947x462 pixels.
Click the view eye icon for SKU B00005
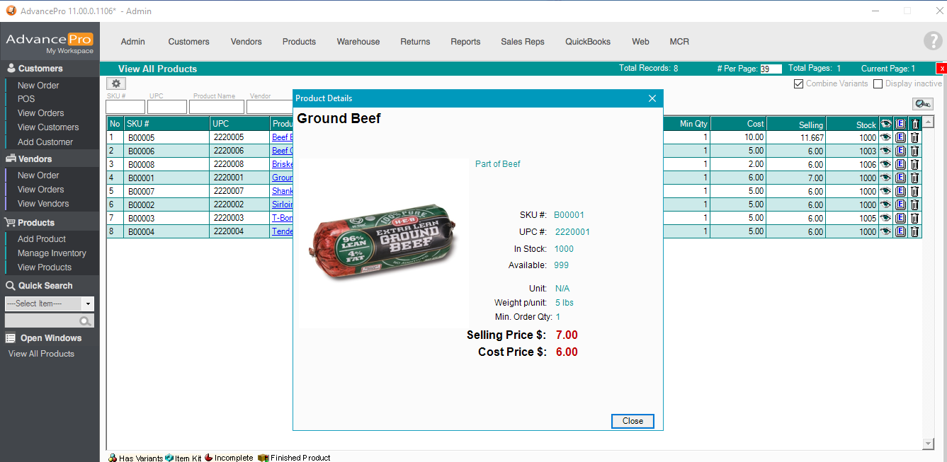point(885,138)
